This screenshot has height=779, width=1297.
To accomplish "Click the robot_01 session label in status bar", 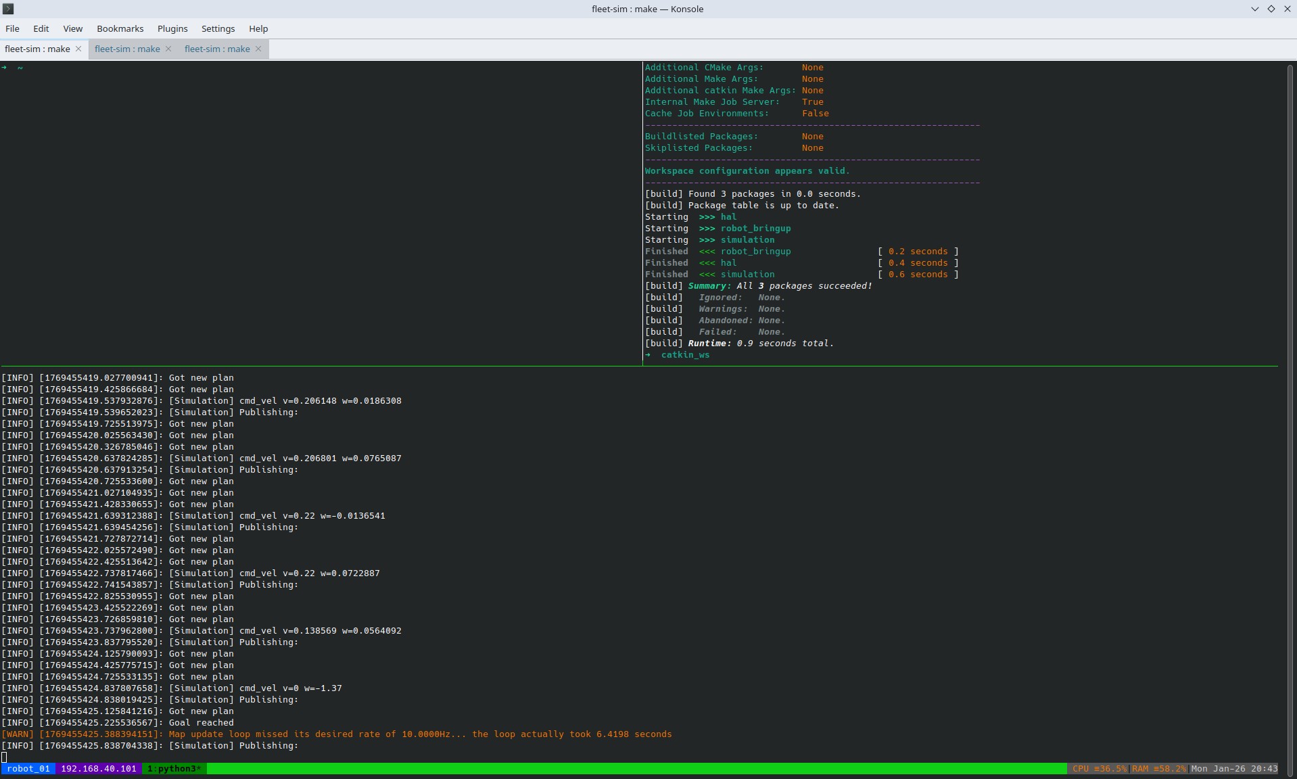I will (28, 769).
